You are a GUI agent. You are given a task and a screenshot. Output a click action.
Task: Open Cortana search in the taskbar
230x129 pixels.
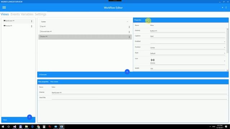9,126
